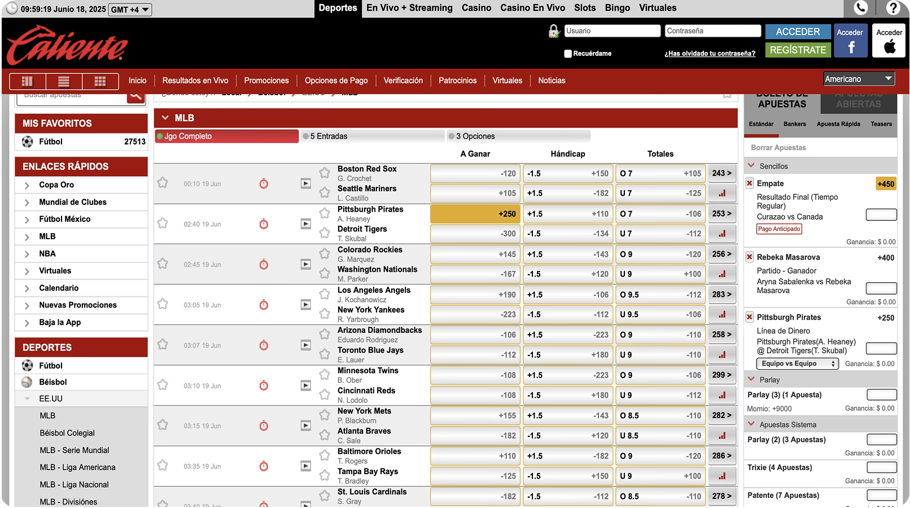Switch to the Bankers bet slip tab
The image size is (910, 508).
coord(794,124)
